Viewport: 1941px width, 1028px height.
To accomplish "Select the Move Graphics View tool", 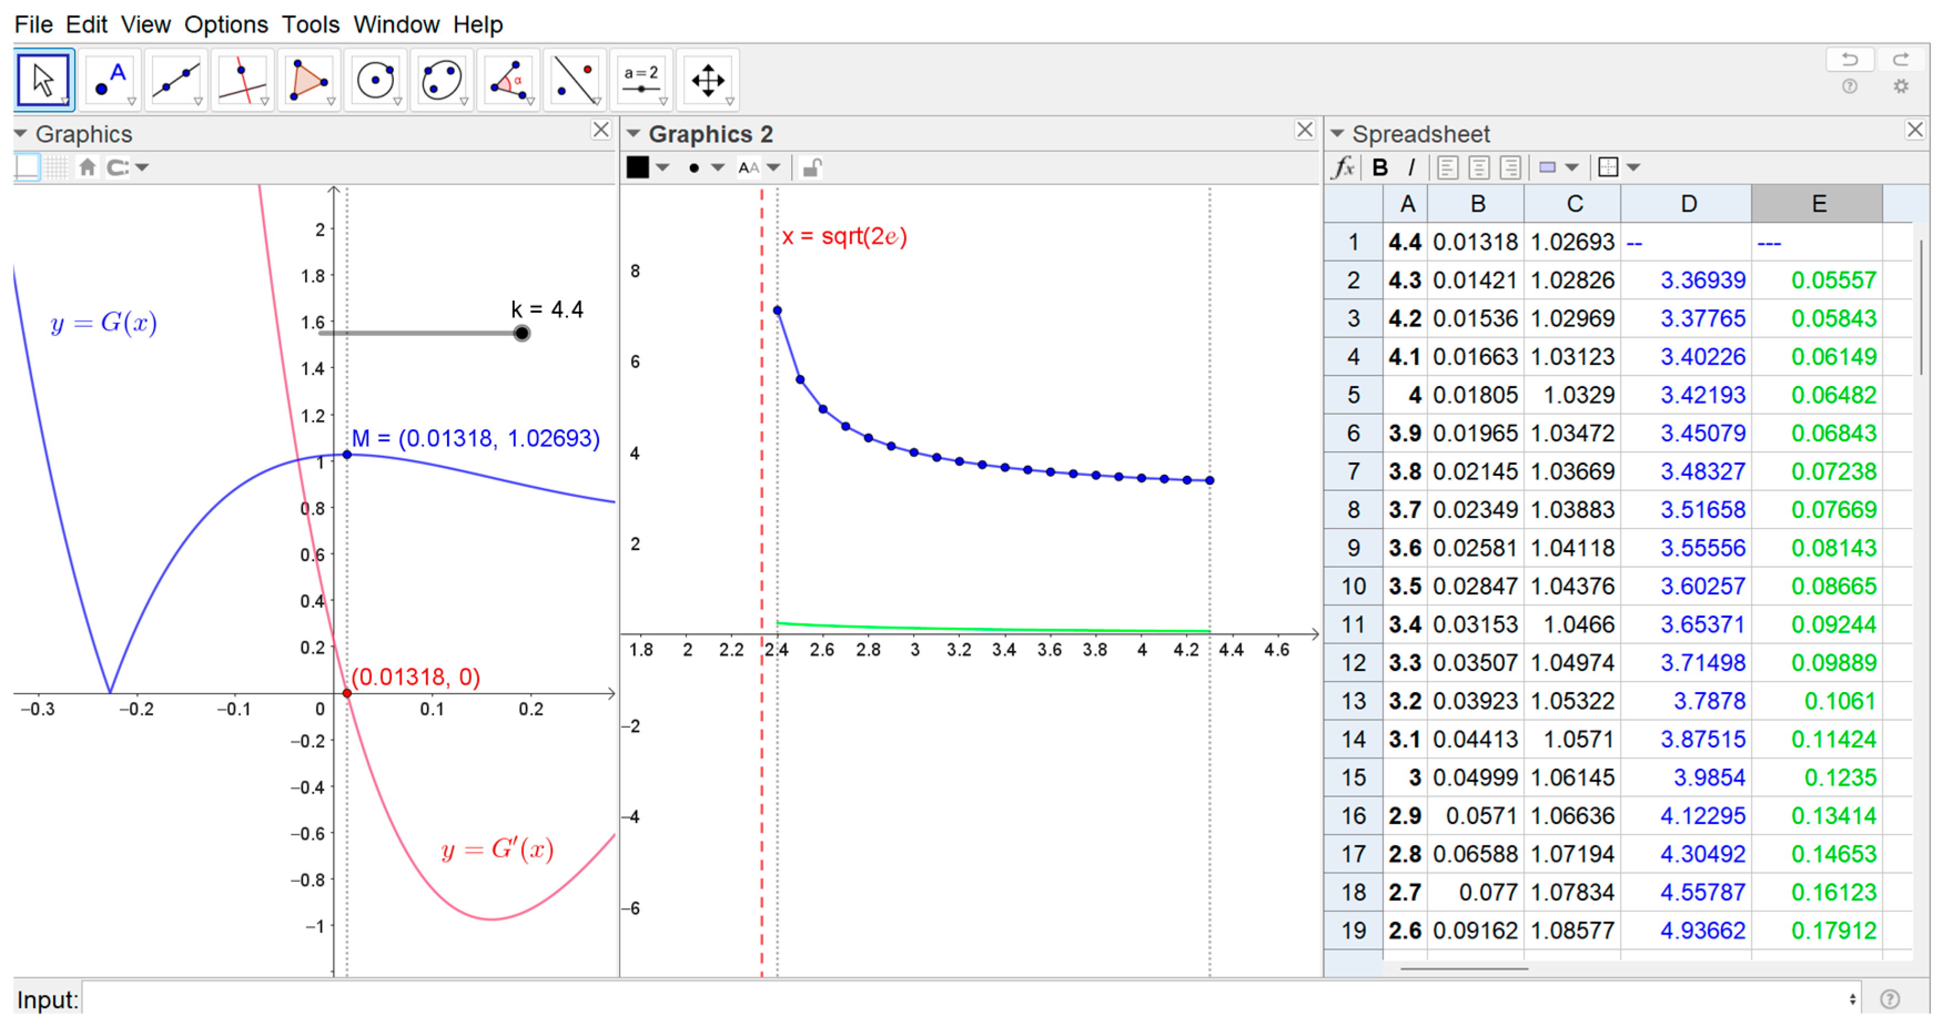I will (707, 80).
